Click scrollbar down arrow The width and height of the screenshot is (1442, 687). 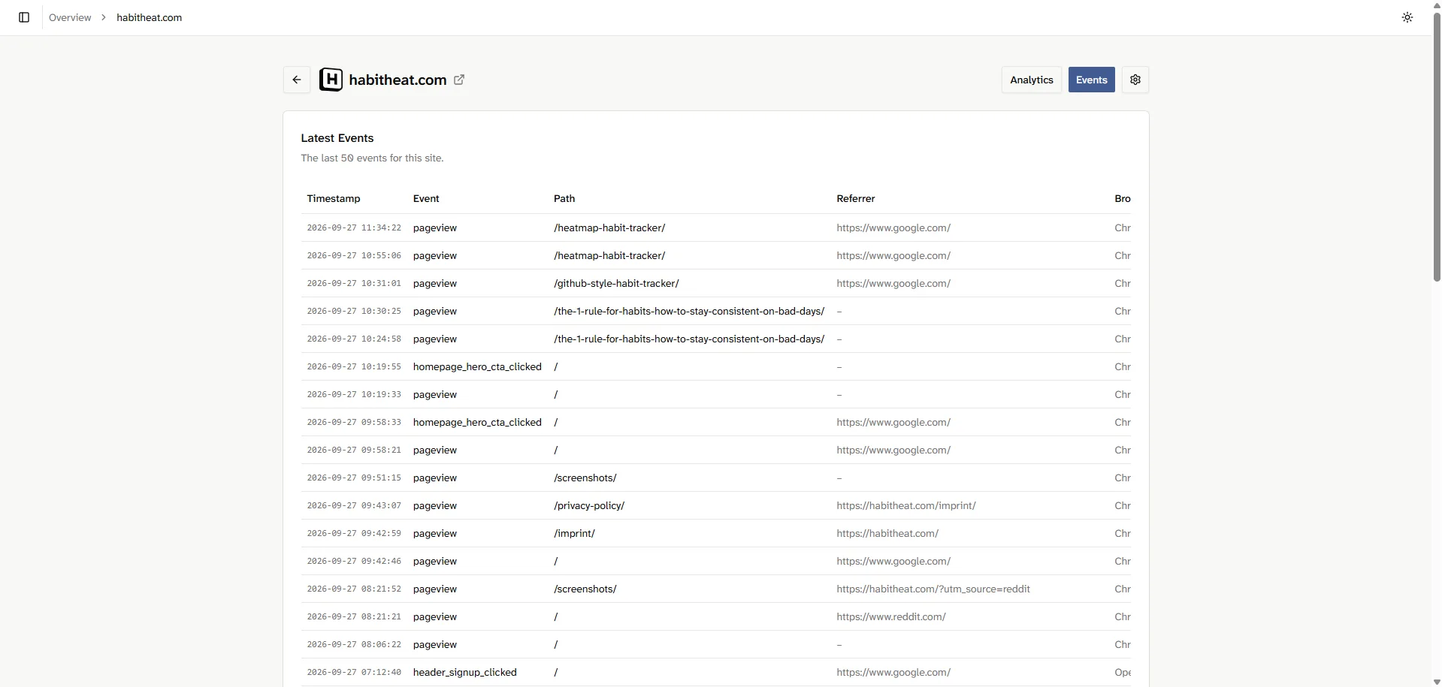coord(1437,682)
